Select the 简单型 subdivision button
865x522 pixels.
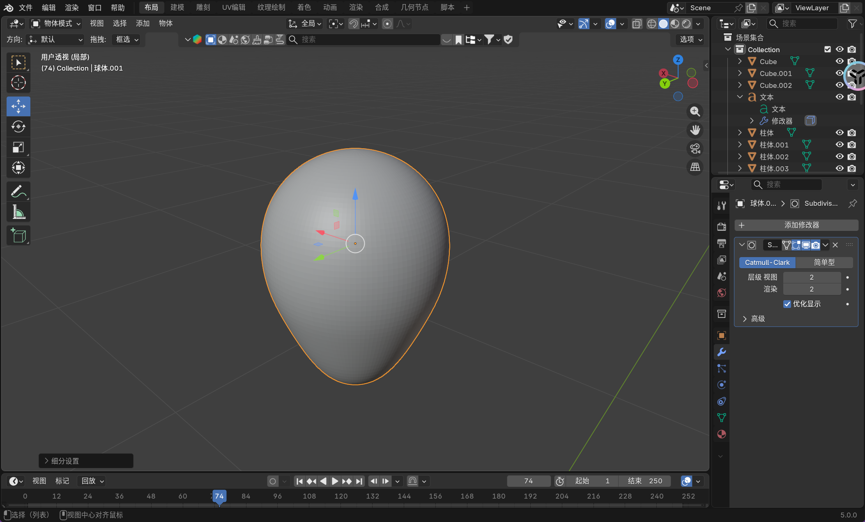point(824,262)
